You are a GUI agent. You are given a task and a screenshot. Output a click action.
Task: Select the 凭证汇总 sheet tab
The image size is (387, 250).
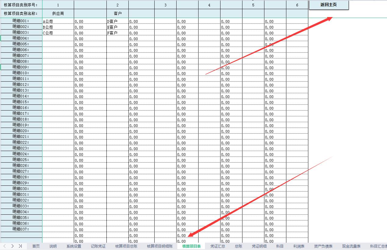pos(217,246)
